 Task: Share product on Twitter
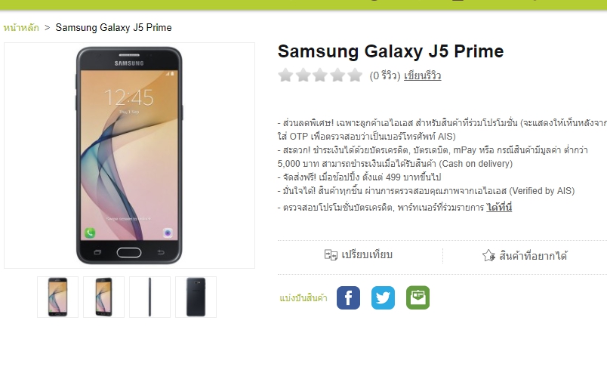pos(383,297)
